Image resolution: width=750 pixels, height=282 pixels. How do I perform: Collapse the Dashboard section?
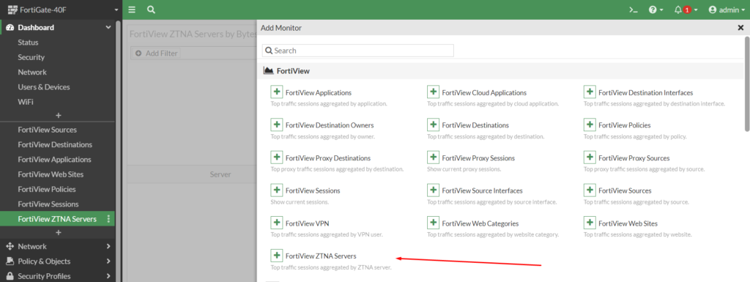(x=57, y=27)
